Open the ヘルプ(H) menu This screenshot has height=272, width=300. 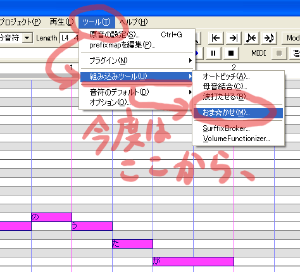pos(134,22)
